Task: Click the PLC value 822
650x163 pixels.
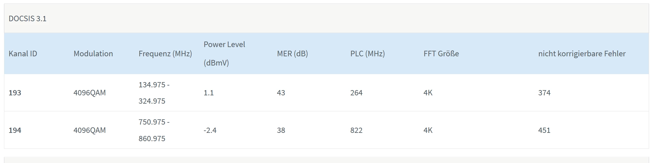Action: point(356,130)
